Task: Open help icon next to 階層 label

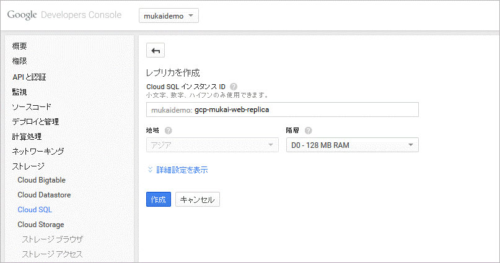Action: 308,131
